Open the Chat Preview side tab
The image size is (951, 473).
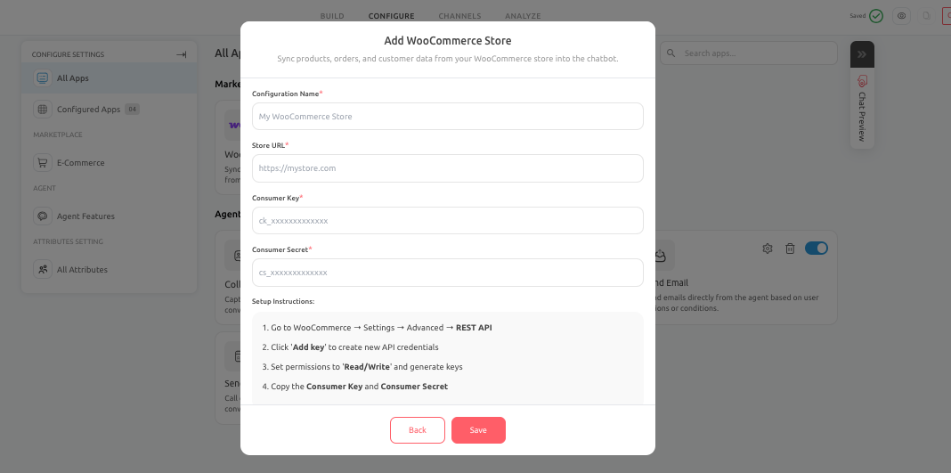click(862, 108)
